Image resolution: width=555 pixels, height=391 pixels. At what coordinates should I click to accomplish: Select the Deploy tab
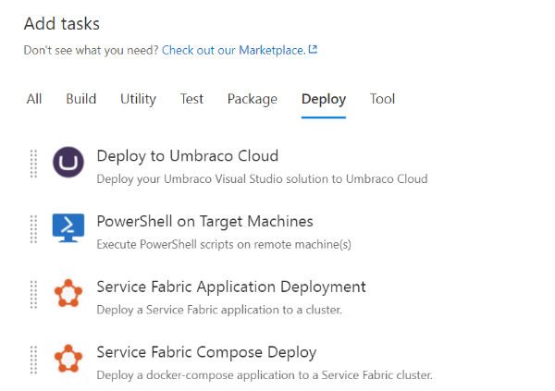click(x=324, y=100)
